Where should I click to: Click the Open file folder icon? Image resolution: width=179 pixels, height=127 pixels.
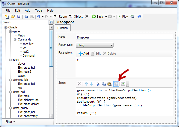(x=13, y=17)
